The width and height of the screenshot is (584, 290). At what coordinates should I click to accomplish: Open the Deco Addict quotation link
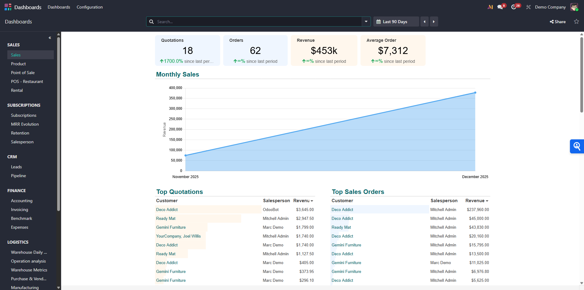167,209
